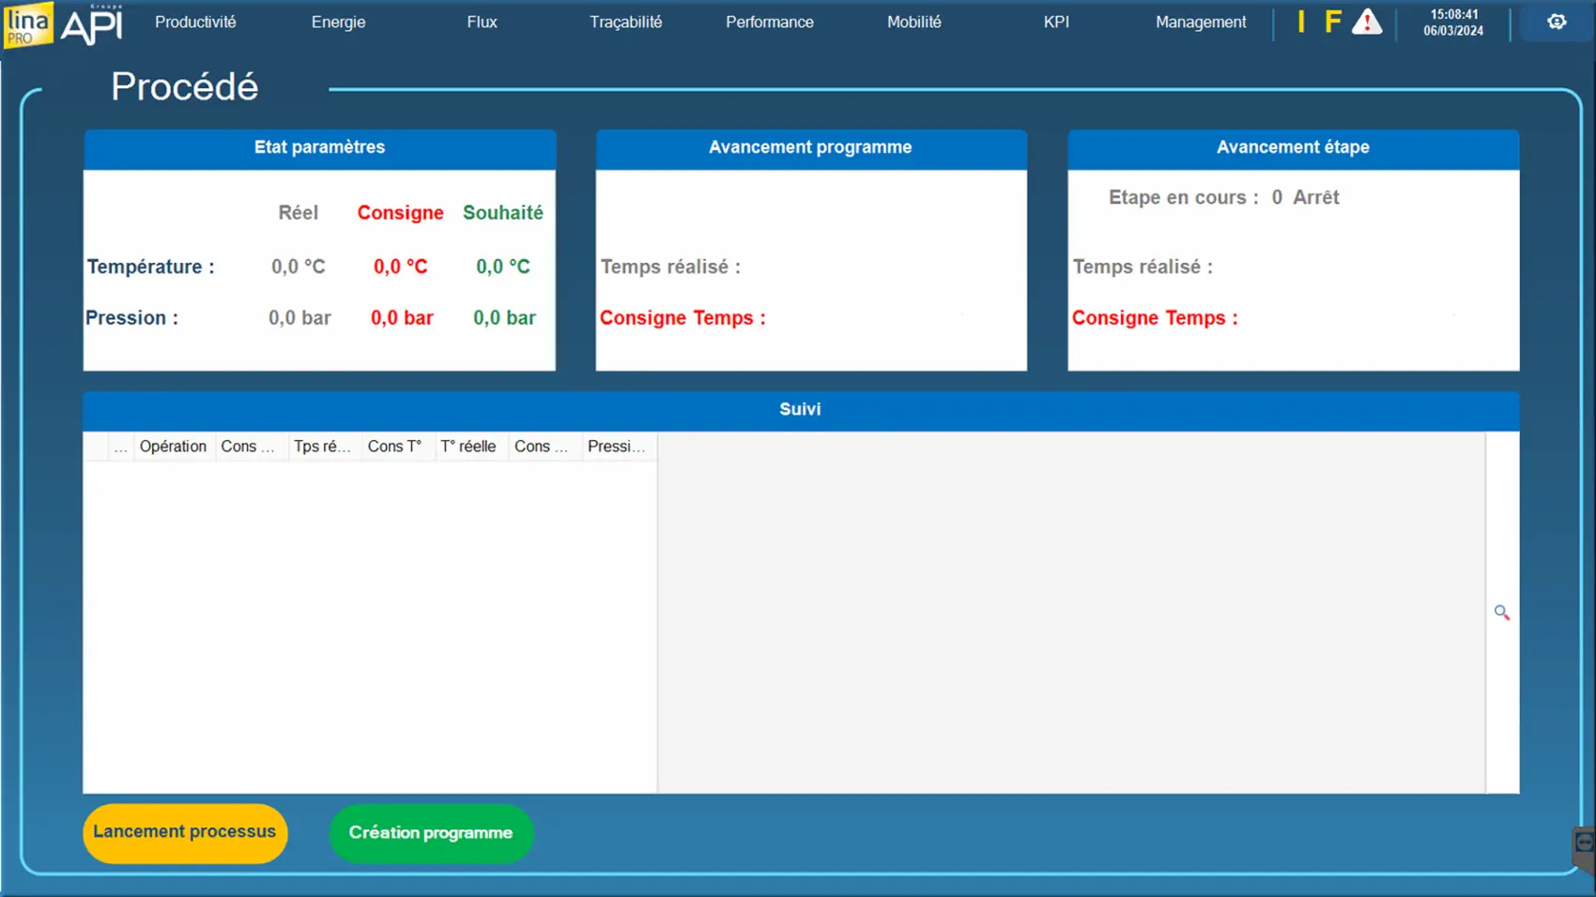The height and width of the screenshot is (897, 1596).
Task: Go to the Traçabilité menu
Action: point(625,23)
